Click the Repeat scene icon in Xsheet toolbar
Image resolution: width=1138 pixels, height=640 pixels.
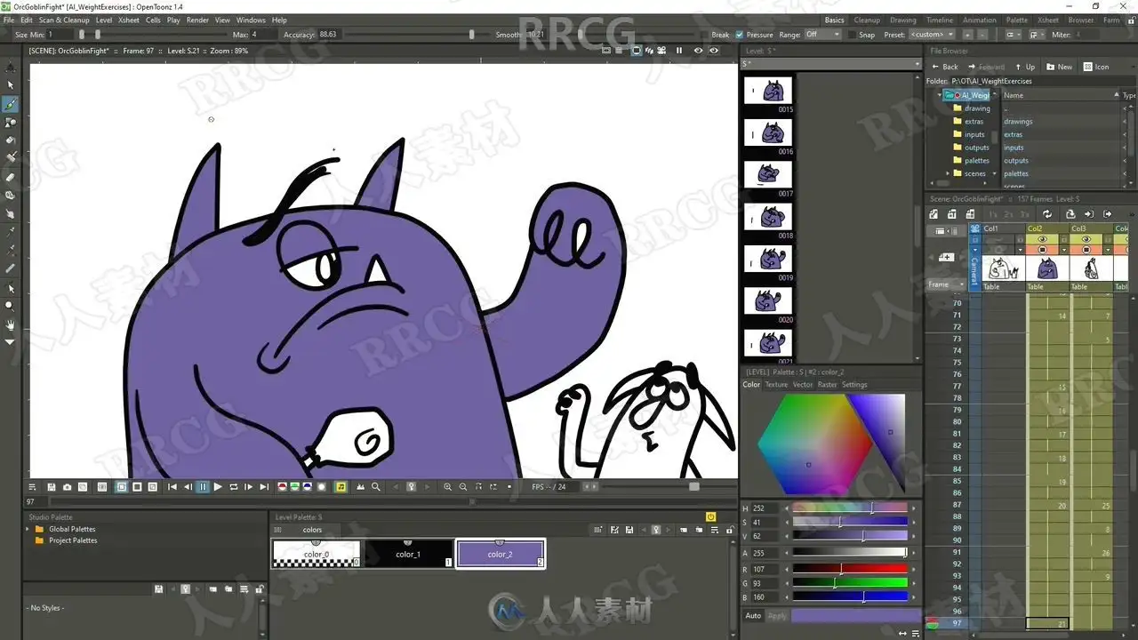tap(1047, 214)
